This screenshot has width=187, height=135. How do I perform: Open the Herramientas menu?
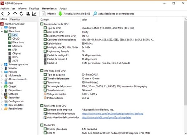[x=49, y=9]
